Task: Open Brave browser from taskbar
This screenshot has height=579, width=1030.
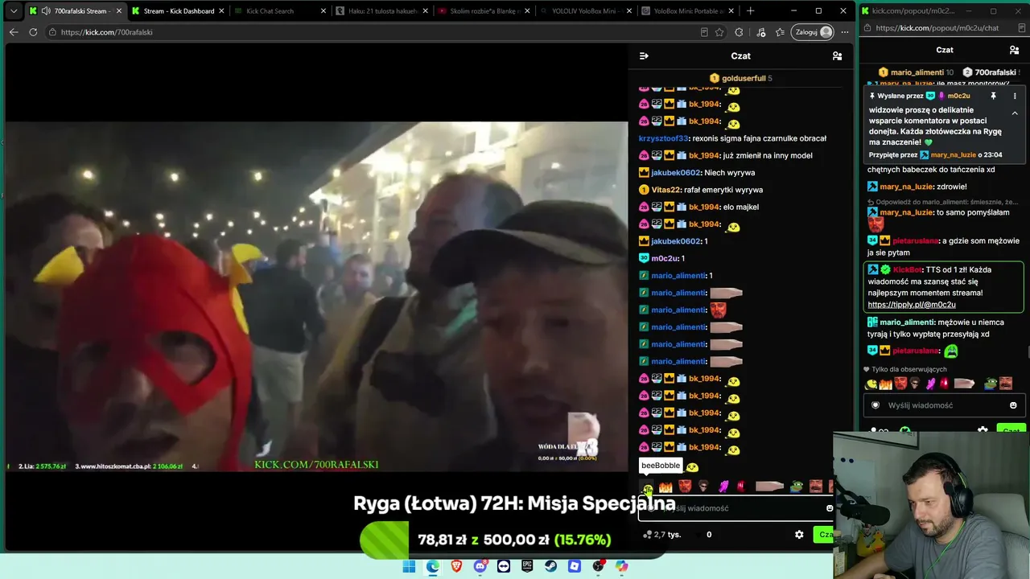Action: (x=456, y=566)
